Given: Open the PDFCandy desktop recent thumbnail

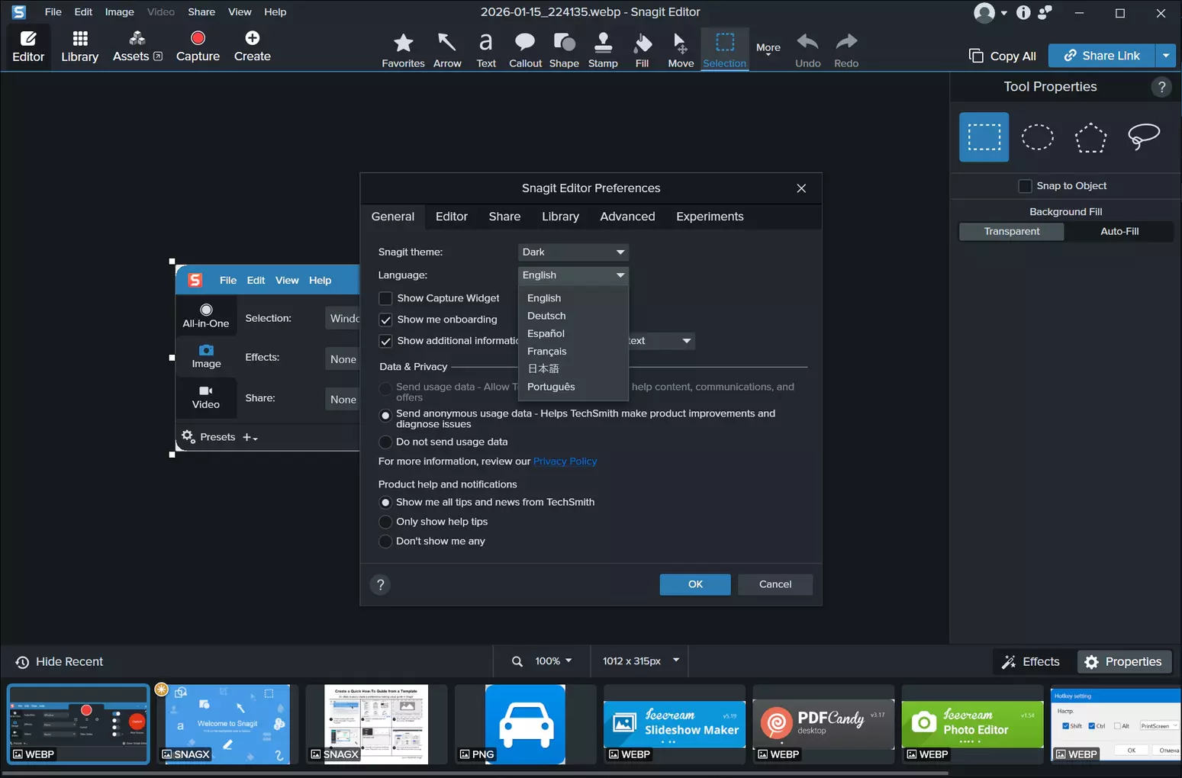Looking at the screenshot, I should pos(823,725).
